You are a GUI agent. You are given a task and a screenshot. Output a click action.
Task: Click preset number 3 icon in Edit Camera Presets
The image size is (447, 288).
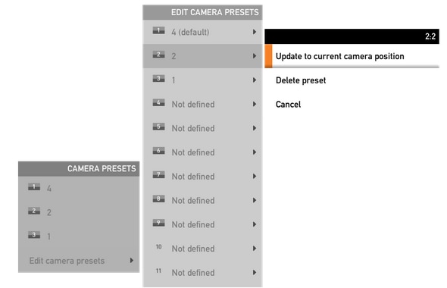tap(158, 78)
